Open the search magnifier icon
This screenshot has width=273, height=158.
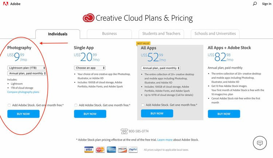255,4
